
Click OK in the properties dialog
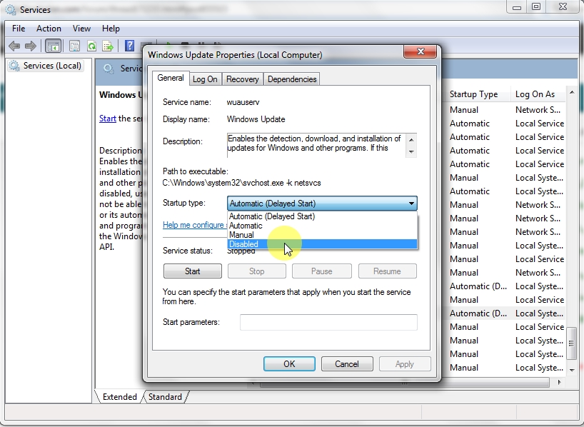289,364
